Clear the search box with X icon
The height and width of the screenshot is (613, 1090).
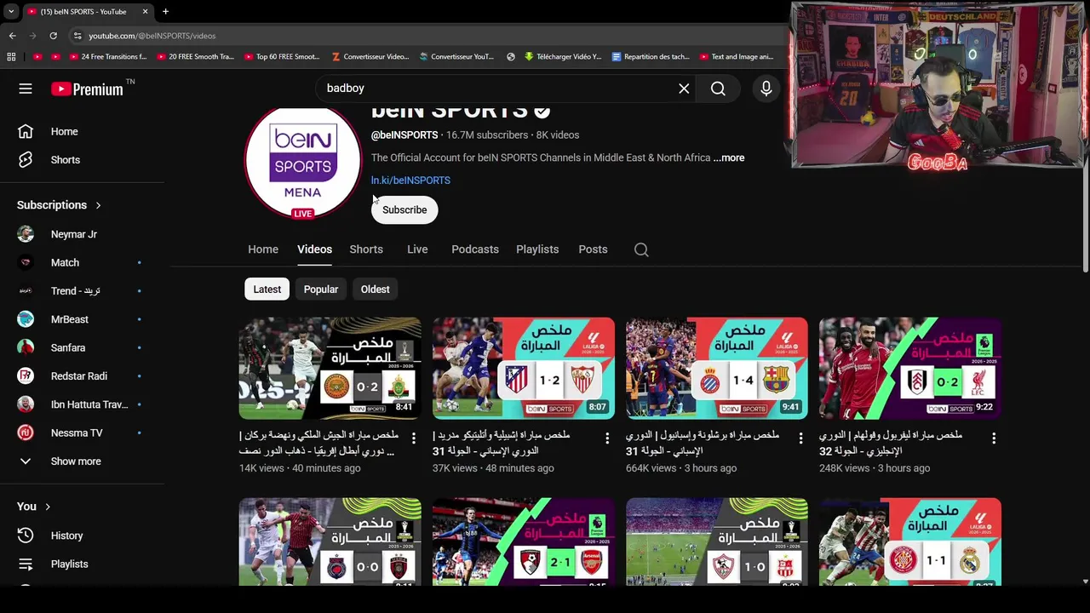click(684, 89)
